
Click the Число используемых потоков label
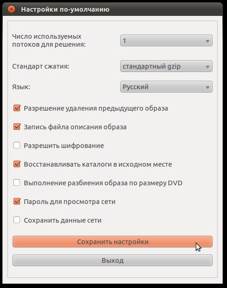[49, 41]
